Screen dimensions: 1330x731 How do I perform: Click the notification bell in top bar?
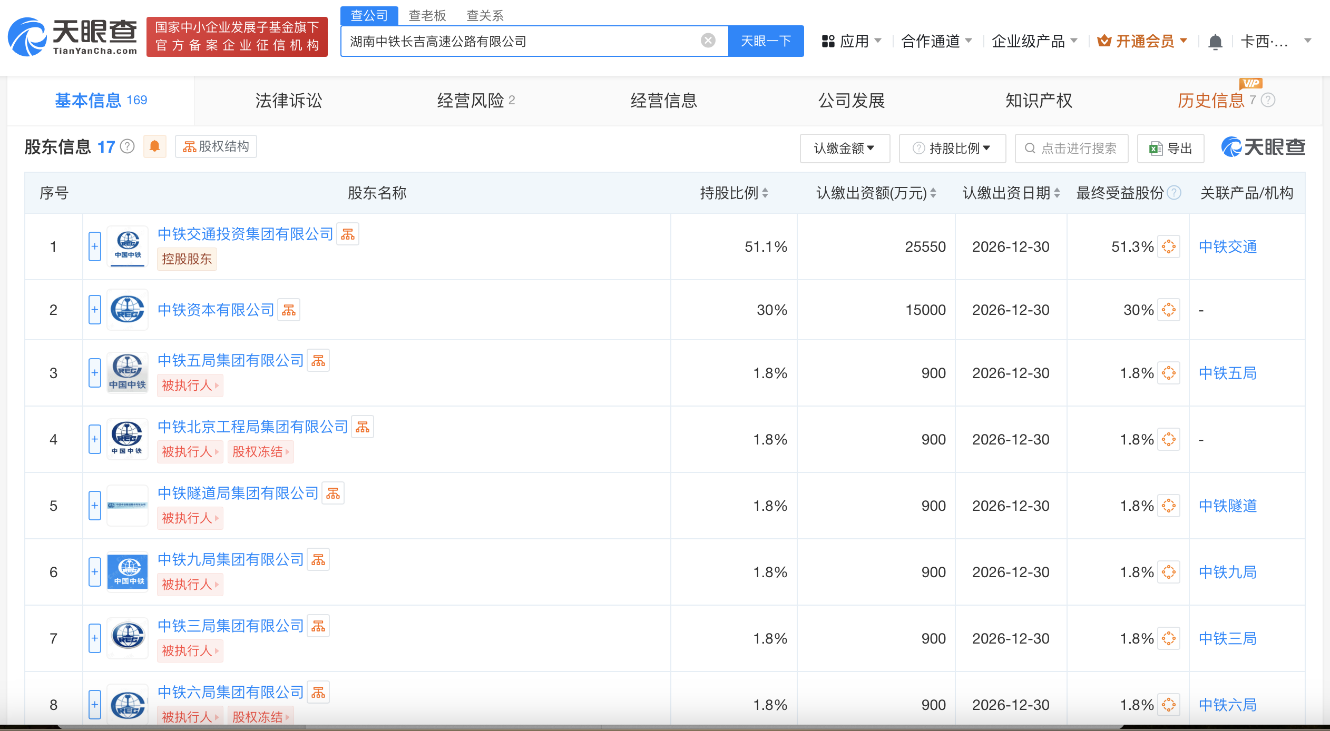[x=1215, y=41]
